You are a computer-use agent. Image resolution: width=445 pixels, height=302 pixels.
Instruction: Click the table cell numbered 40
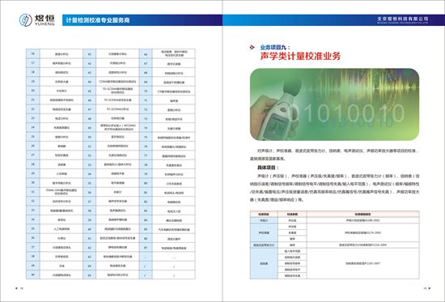pos(33,274)
